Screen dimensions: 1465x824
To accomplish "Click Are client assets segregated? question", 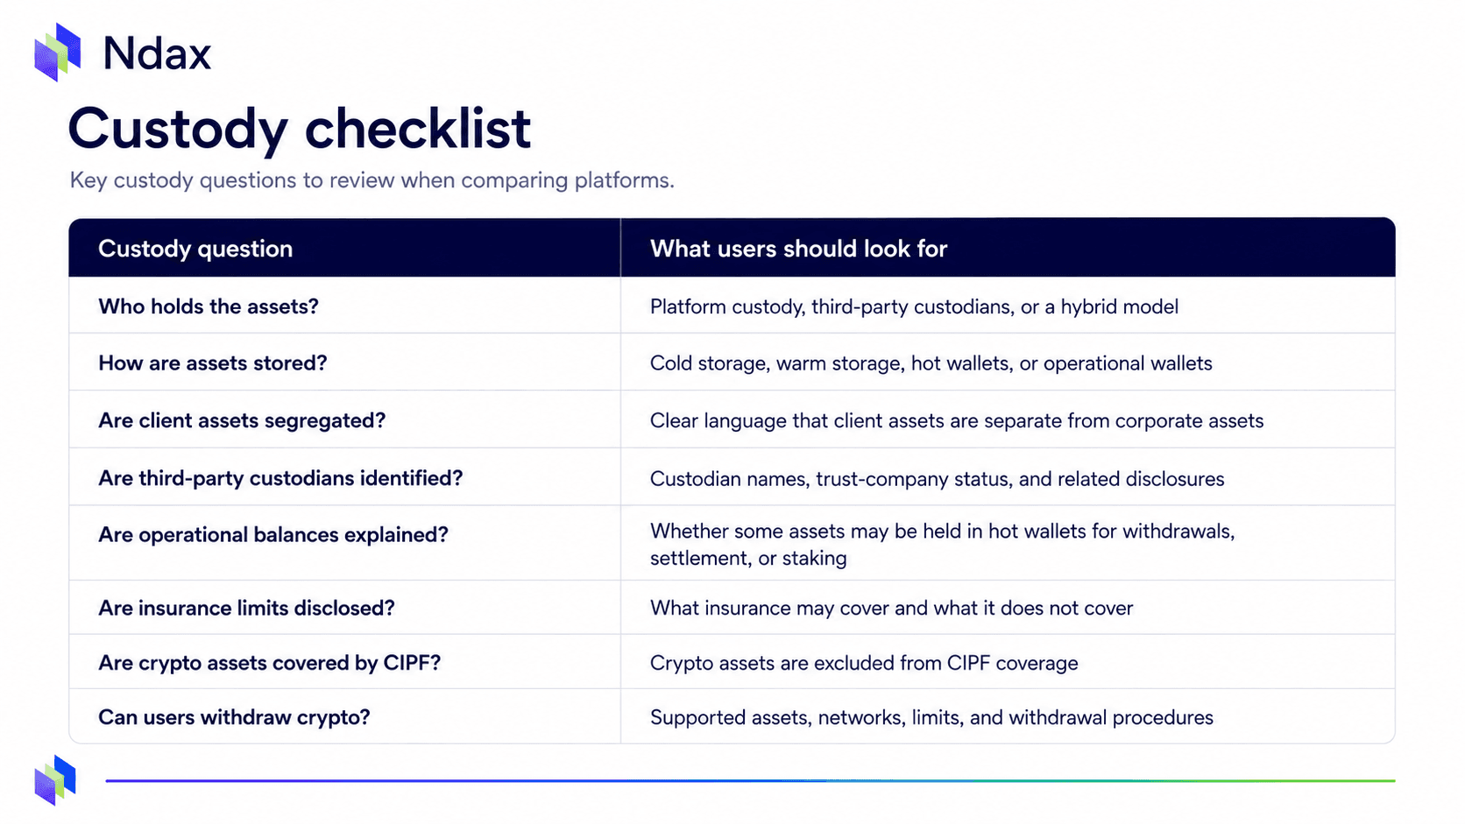I will click(x=242, y=420).
